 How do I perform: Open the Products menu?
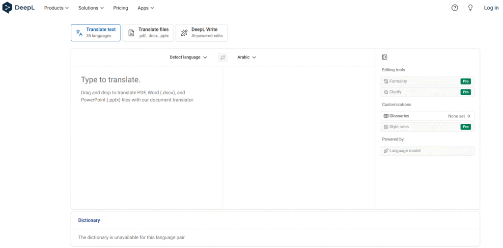pos(56,8)
